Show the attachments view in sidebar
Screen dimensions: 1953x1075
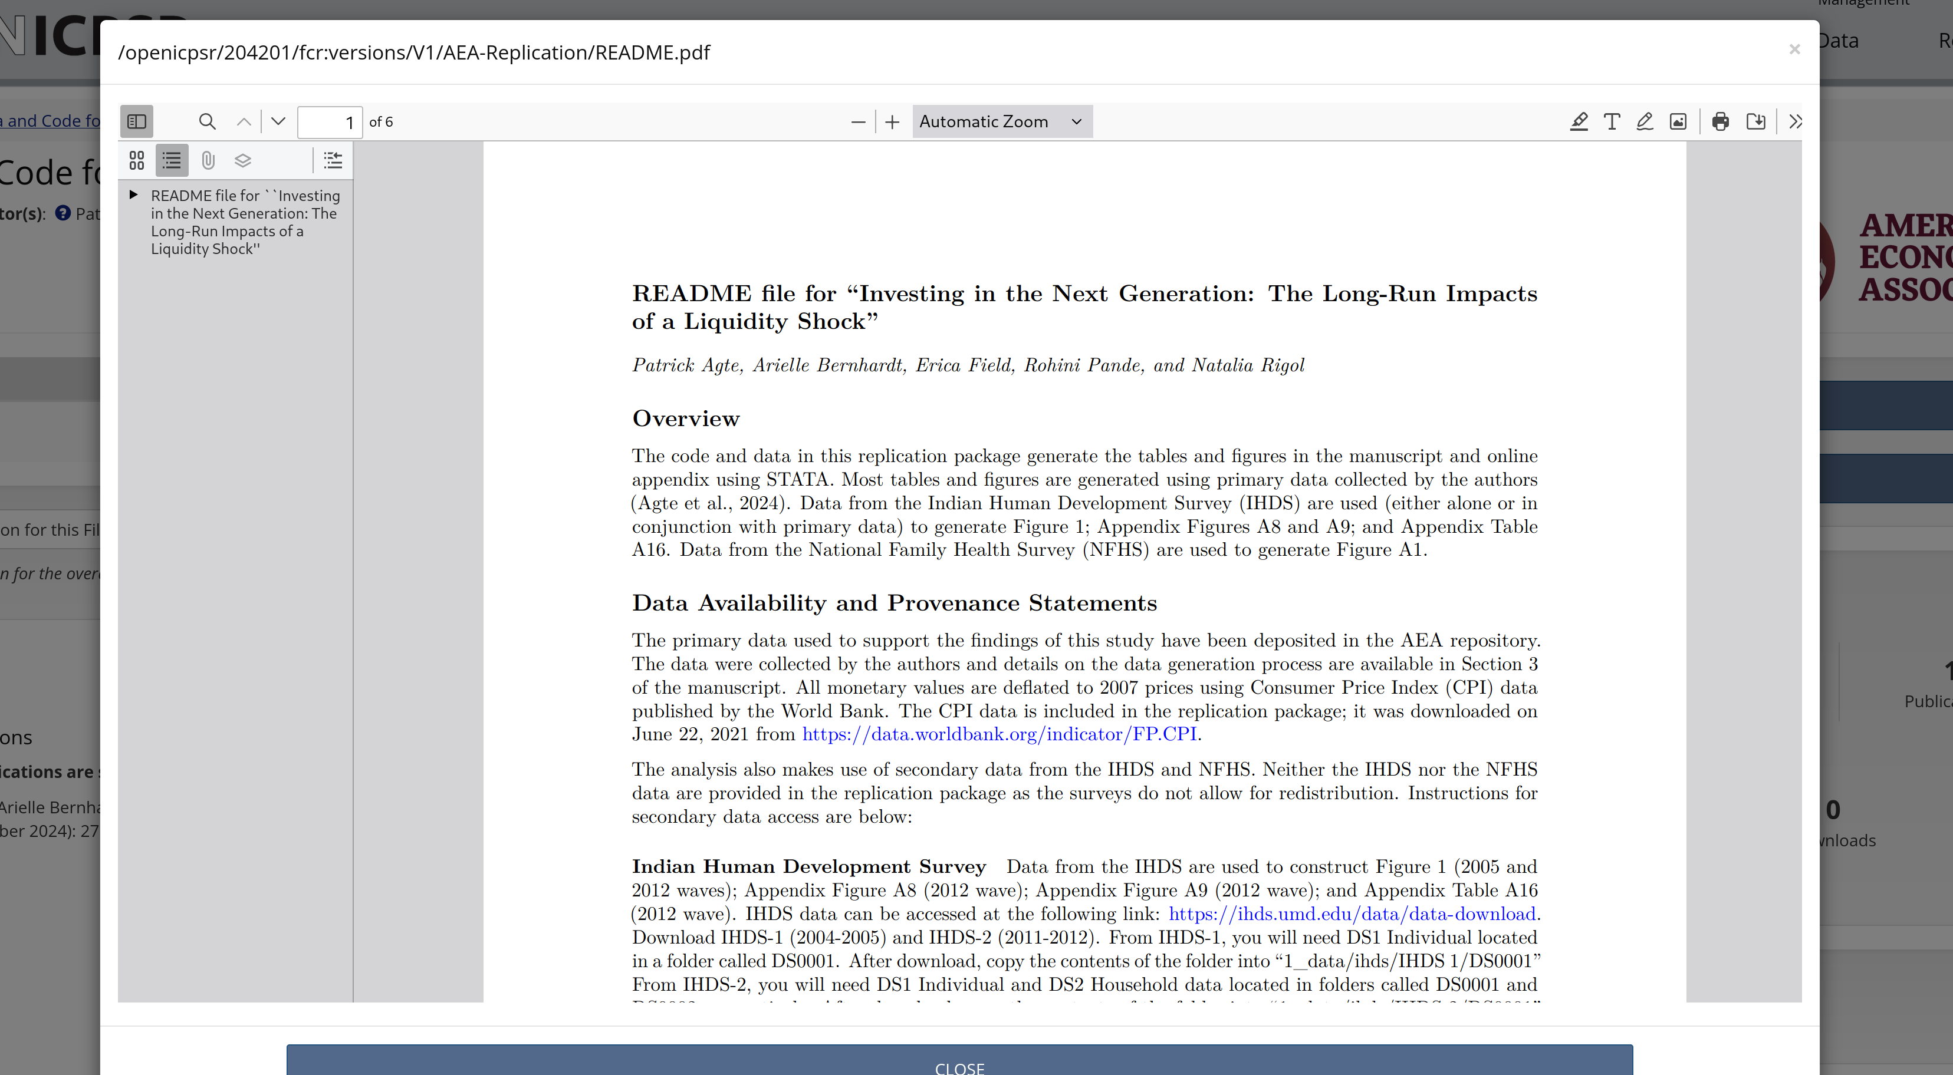click(208, 161)
